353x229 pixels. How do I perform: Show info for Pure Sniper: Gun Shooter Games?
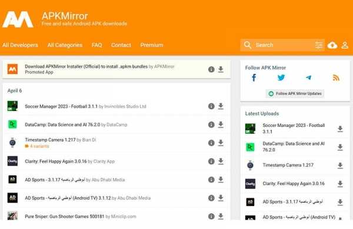tap(211, 217)
